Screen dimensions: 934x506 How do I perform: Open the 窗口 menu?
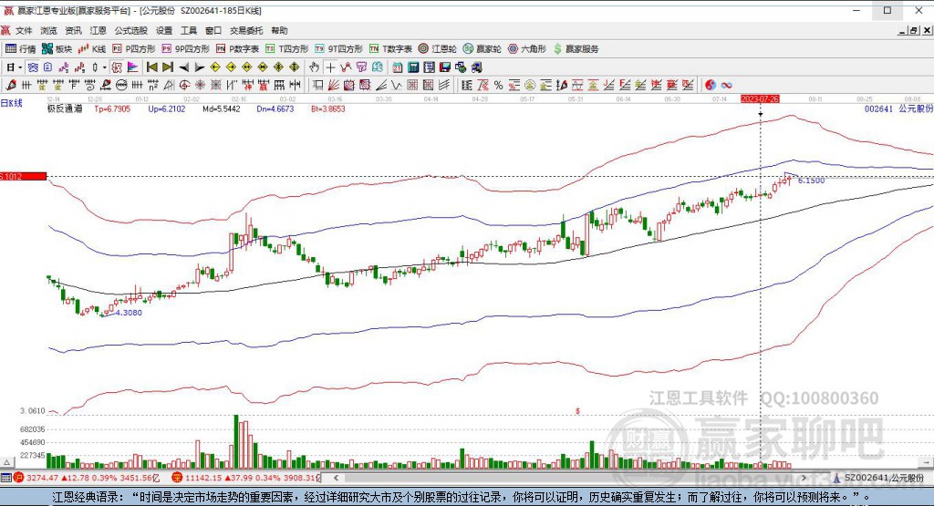point(213,30)
